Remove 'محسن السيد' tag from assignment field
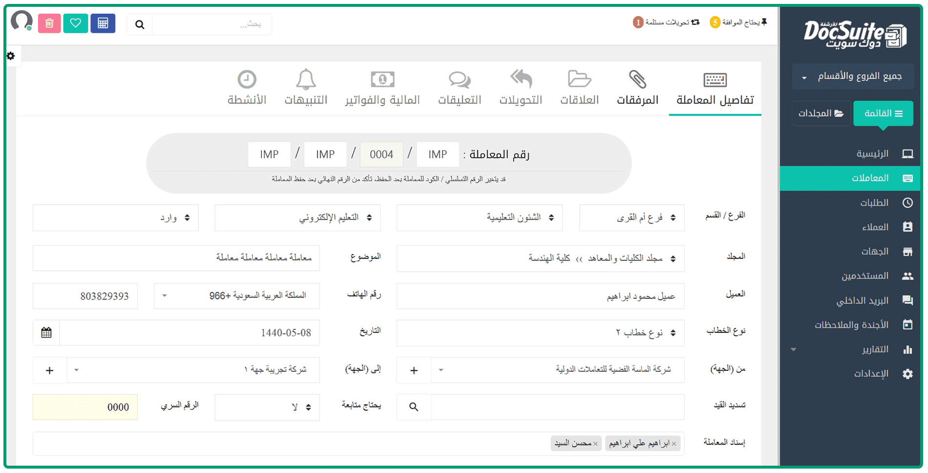The image size is (928, 473). click(x=595, y=444)
